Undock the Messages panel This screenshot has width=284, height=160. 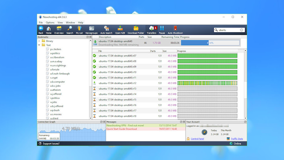click(x=181, y=122)
